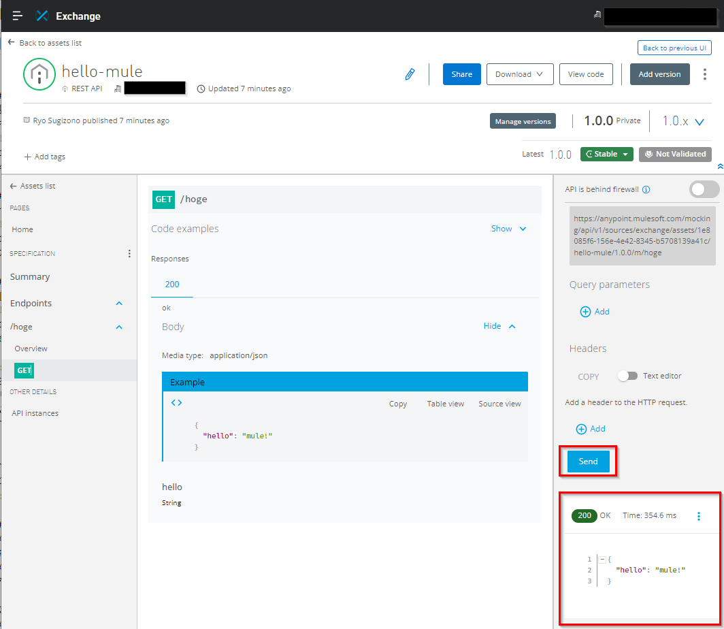This screenshot has height=629, width=724.
Task: Open the Stable status dropdown
Action: click(606, 154)
